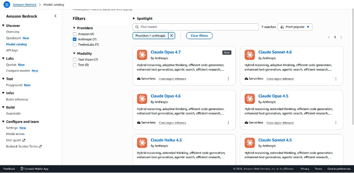Open the options menu for Claude Opus 4.5

336,123
